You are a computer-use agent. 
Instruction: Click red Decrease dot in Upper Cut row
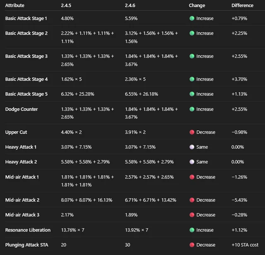click(x=192, y=132)
